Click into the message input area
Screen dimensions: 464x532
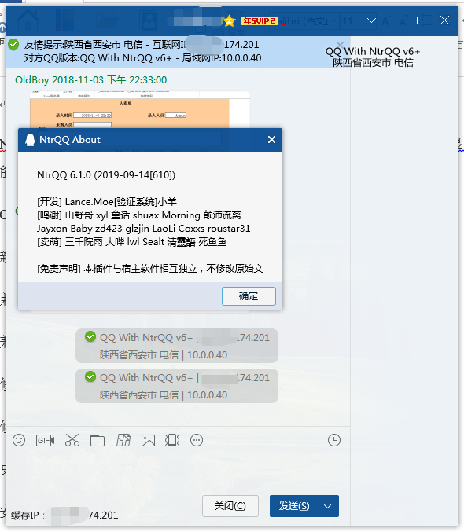pos(178,471)
